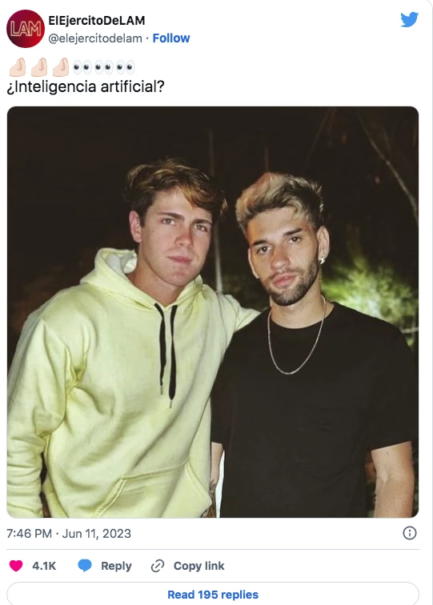Click the Twitter bird logo

tap(410, 19)
